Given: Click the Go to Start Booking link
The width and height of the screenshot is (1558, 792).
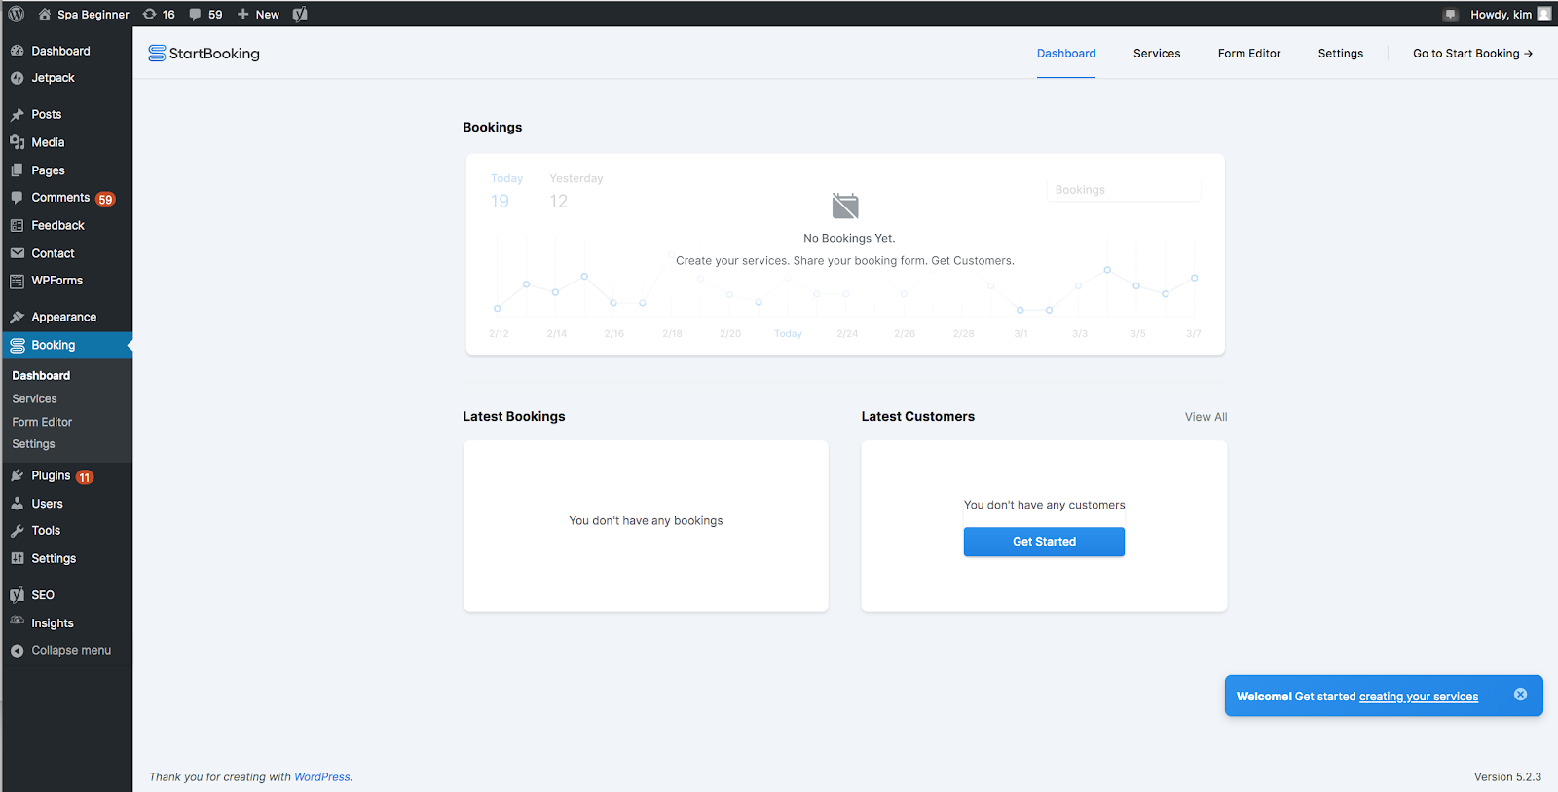Looking at the screenshot, I should (x=1472, y=54).
